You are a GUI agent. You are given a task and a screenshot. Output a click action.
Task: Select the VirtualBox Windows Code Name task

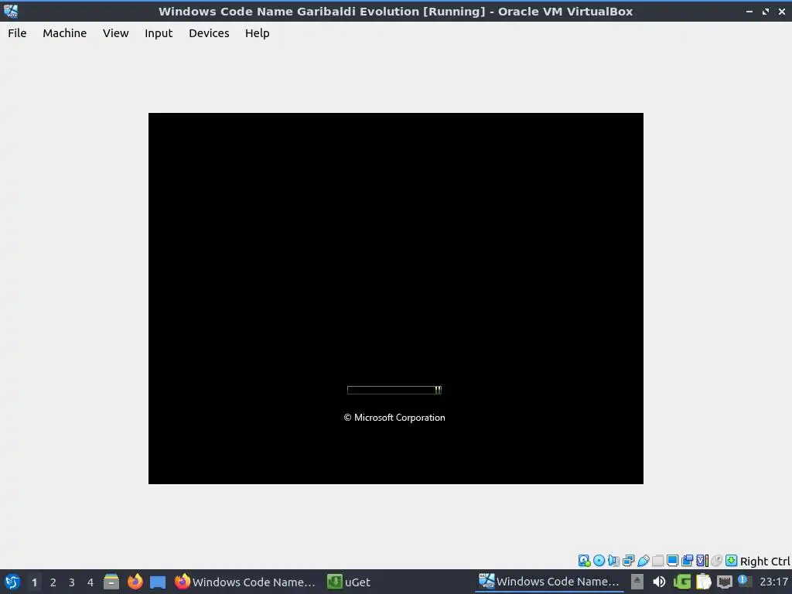tap(550, 582)
